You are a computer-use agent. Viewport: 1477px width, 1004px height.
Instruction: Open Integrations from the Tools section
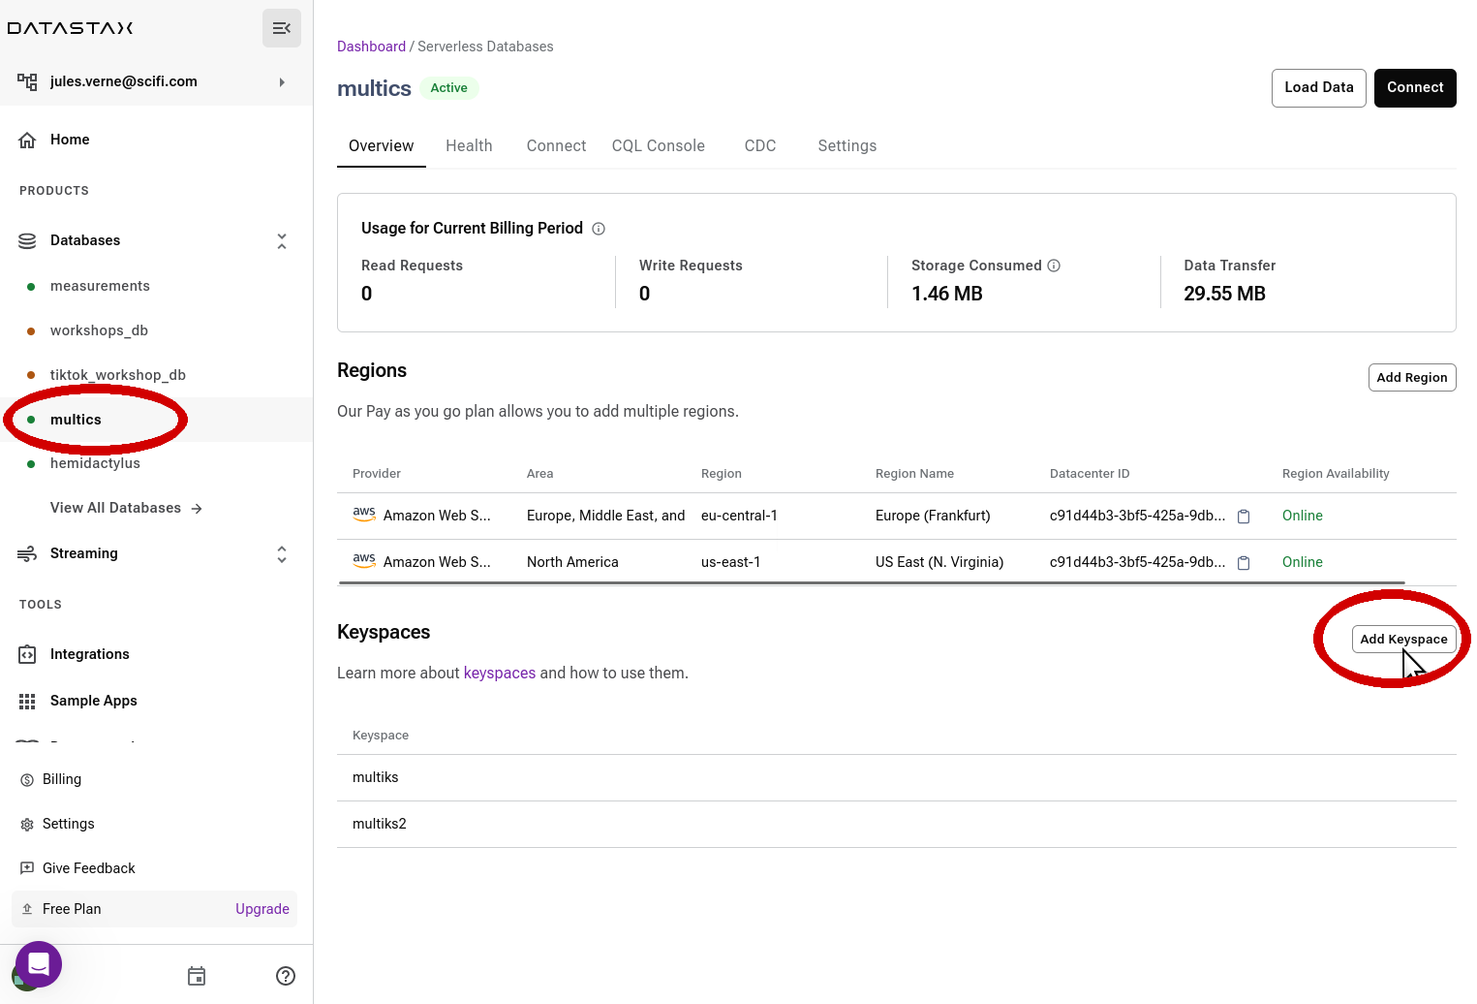[x=89, y=654]
